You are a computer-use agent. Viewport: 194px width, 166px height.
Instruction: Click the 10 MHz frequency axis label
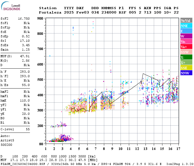(121, 149)
